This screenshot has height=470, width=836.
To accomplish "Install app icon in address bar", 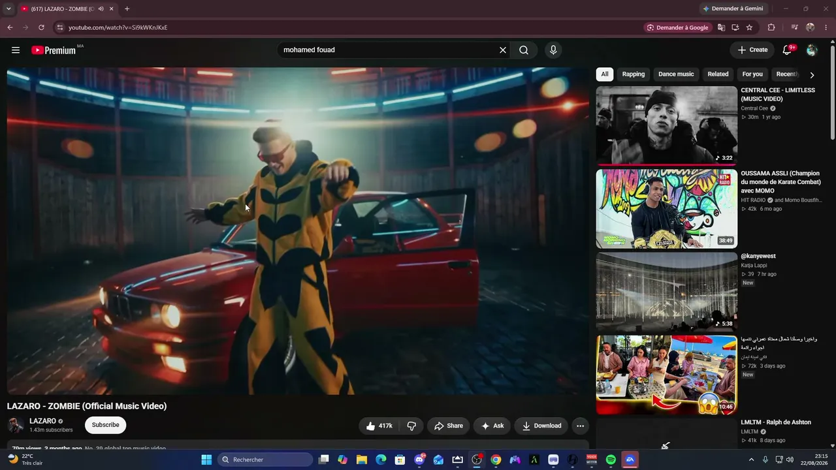I will (x=735, y=27).
